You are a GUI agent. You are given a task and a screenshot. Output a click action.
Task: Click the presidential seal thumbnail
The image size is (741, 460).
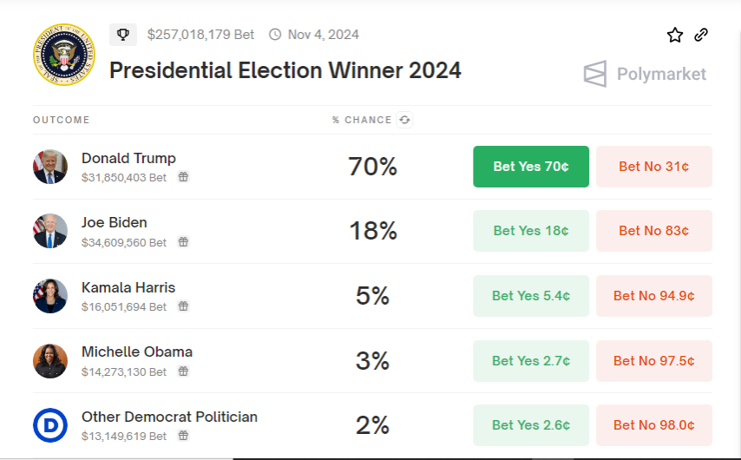[62, 55]
